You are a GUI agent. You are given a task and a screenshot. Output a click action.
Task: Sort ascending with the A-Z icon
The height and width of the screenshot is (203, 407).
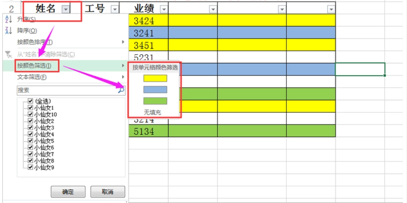(x=9, y=19)
